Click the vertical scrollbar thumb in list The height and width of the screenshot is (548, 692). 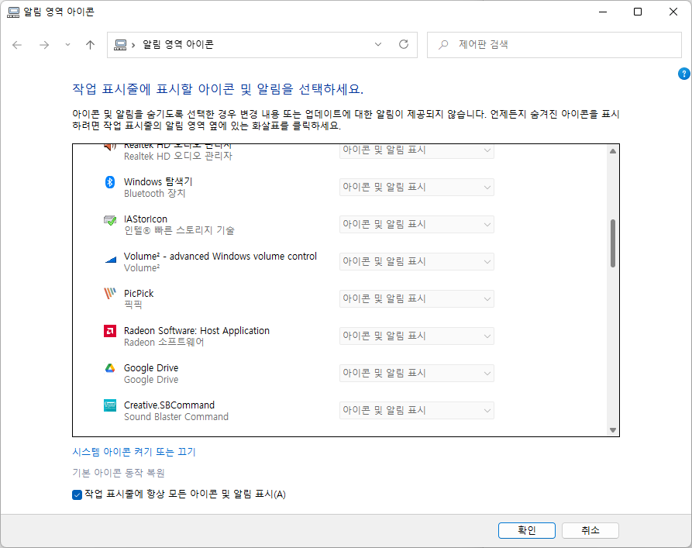click(612, 243)
